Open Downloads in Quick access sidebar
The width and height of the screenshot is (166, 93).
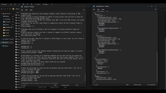[8, 19]
